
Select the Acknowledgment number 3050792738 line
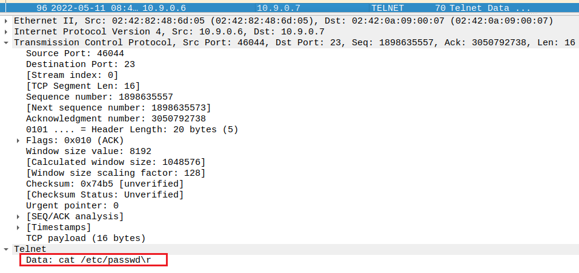tap(115, 118)
